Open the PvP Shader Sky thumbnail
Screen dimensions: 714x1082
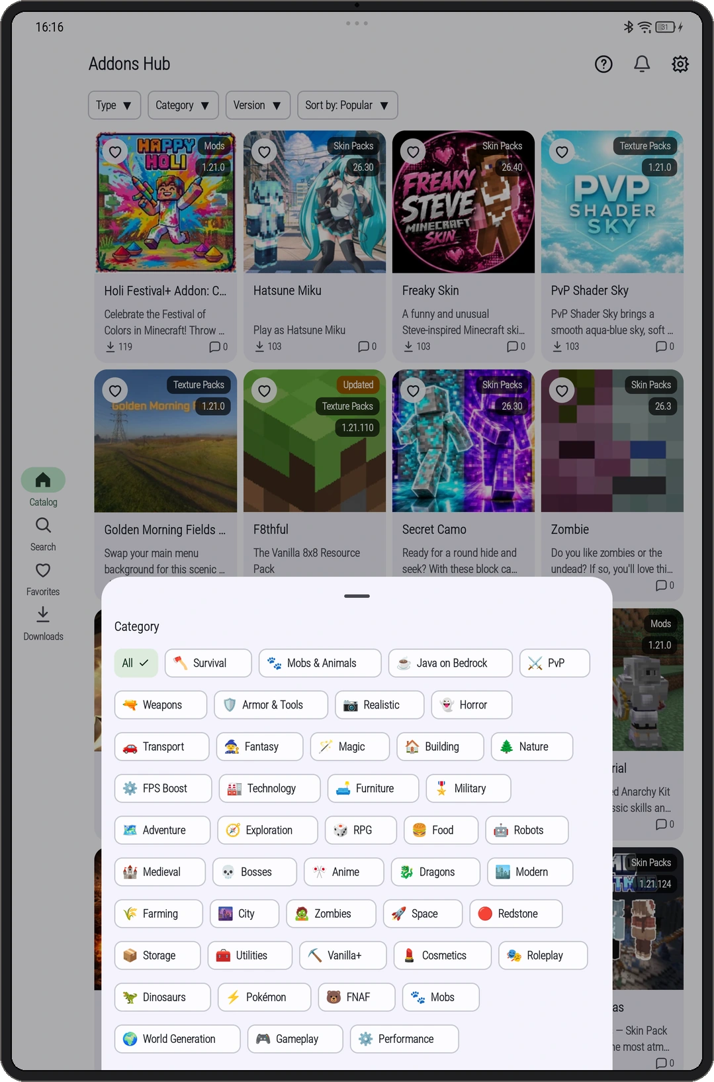click(x=612, y=202)
